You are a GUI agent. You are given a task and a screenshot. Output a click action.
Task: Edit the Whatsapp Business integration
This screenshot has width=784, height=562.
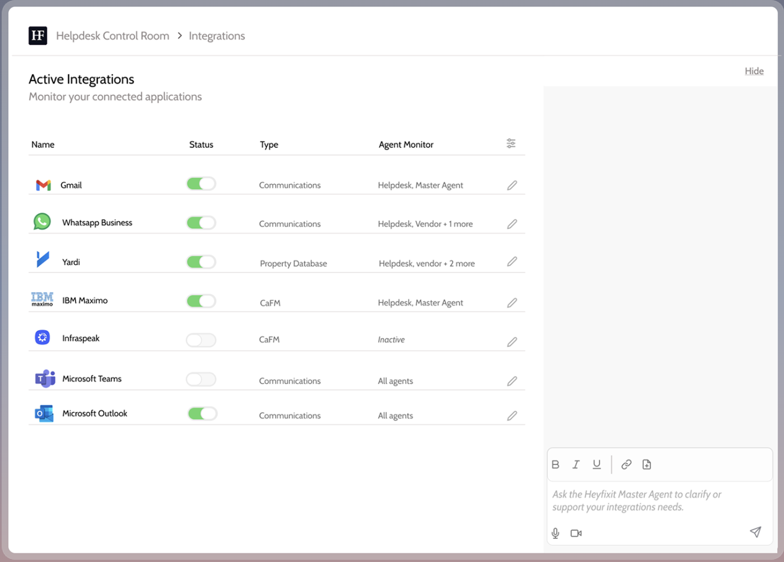[512, 224]
